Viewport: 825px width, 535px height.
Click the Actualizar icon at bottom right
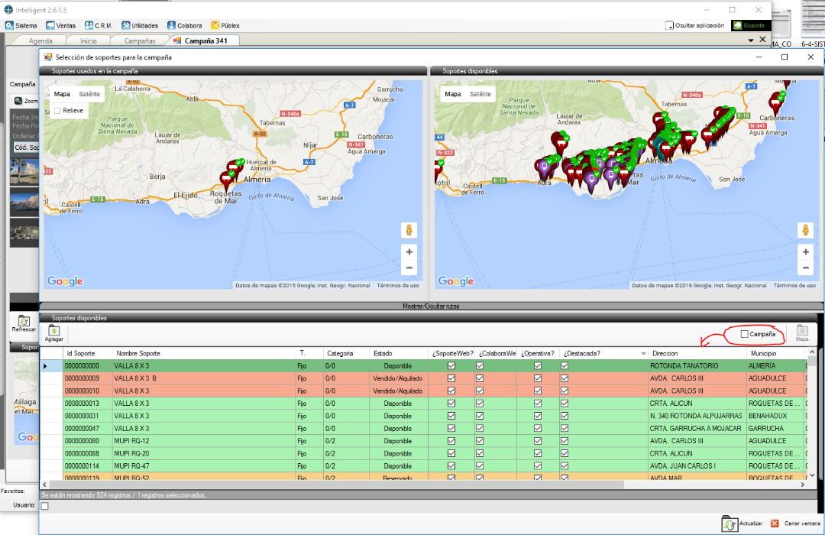[730, 523]
